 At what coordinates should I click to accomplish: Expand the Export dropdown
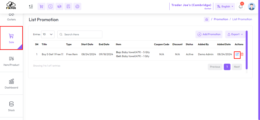click(x=235, y=34)
